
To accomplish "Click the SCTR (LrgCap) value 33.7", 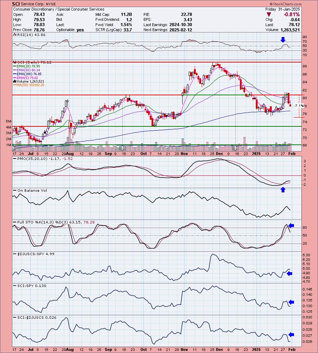I will [128, 30].
